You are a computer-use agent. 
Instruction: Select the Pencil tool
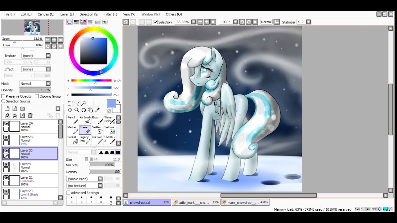click(73, 120)
